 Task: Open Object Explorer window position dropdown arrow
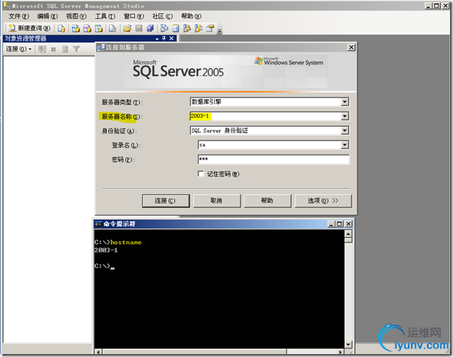pos(157,38)
